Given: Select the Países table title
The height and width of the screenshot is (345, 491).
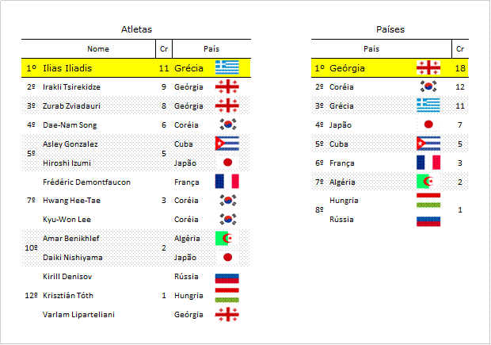Looking at the screenshot, I should 390,29.
